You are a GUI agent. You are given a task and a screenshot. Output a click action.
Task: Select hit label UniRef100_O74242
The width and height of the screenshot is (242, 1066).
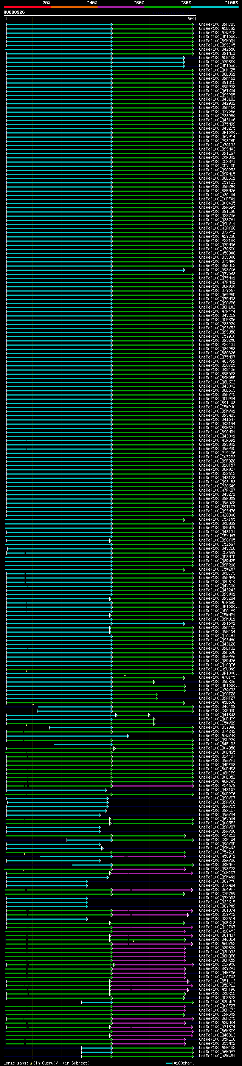click(217, 732)
